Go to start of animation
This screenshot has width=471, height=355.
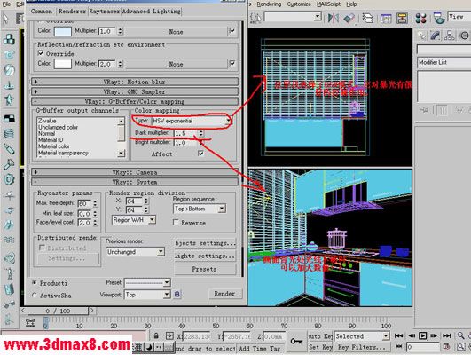tap(398, 335)
